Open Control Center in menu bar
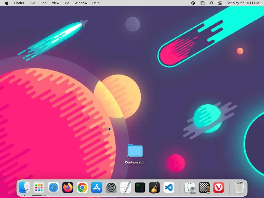 (220, 3)
